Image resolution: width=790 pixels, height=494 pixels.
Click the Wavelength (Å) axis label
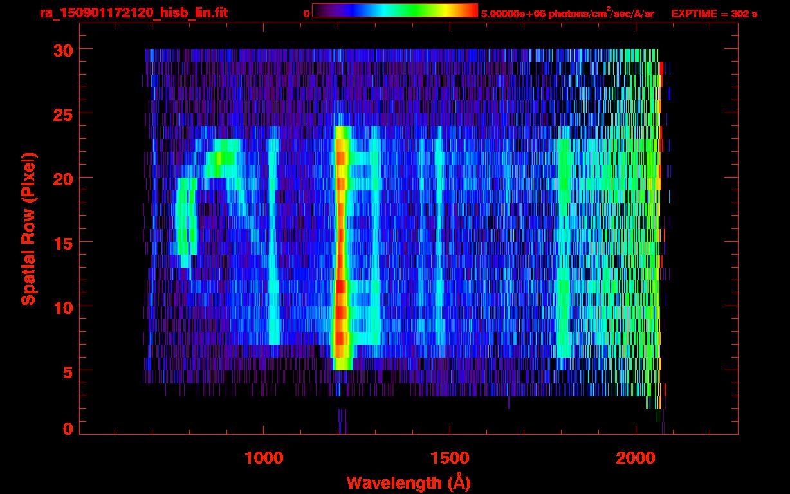pos(408,482)
